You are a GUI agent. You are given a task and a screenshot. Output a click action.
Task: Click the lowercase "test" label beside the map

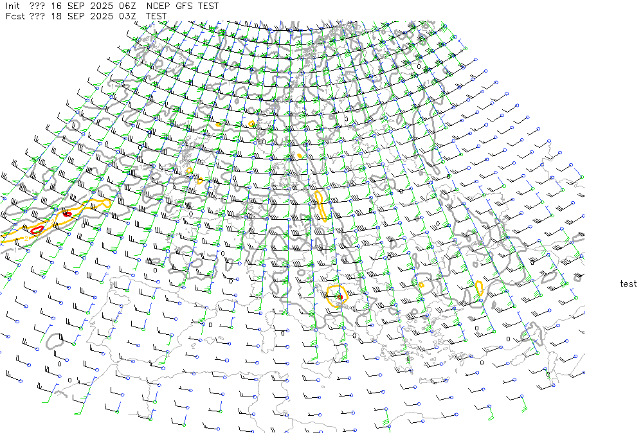coord(628,283)
